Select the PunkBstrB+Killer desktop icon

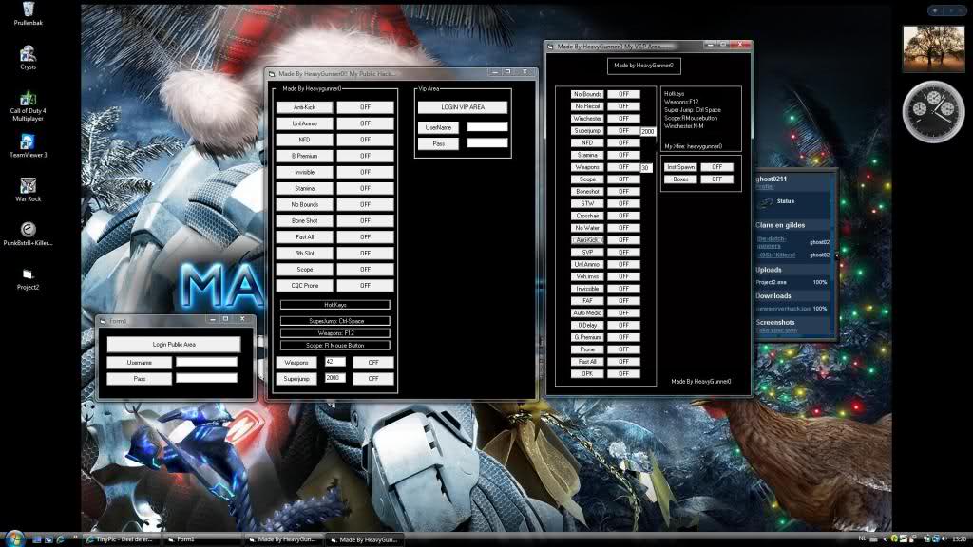click(28, 234)
